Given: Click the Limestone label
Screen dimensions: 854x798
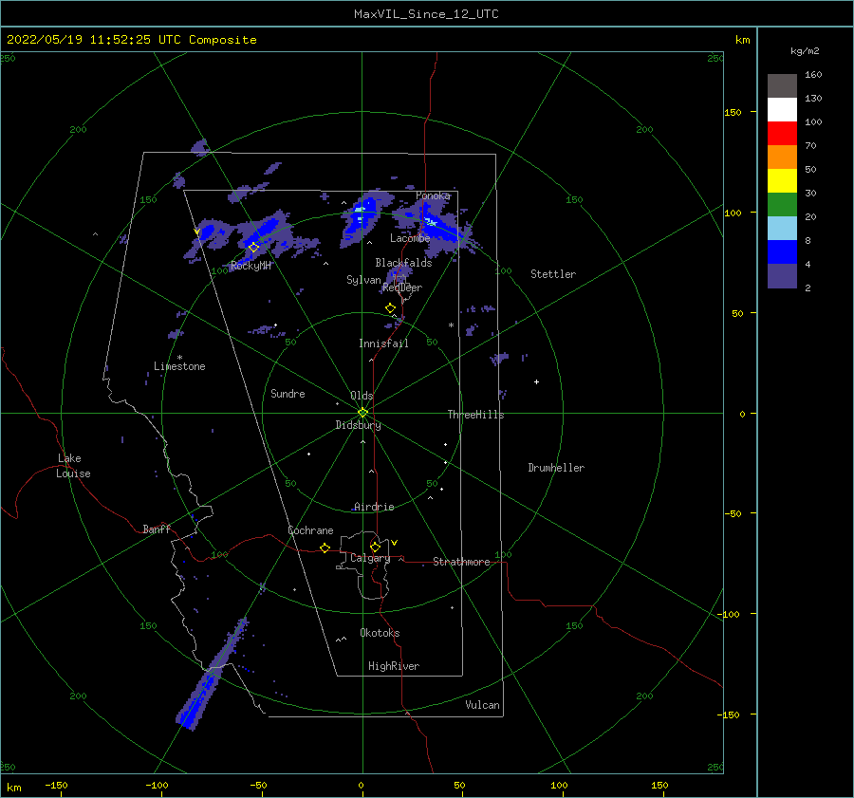Looking at the screenshot, I should coord(179,366).
